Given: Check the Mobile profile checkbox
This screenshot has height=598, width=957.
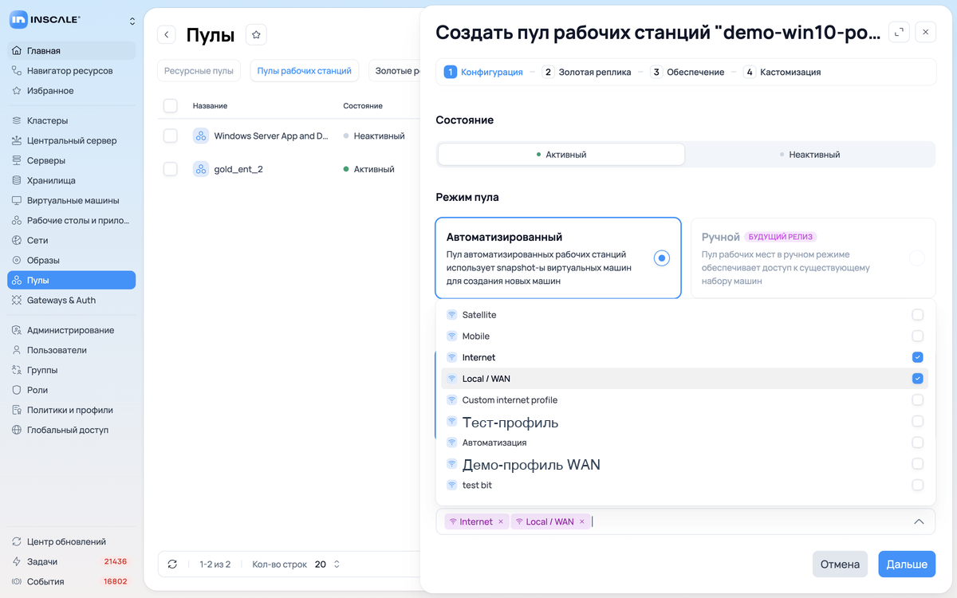Looking at the screenshot, I should (917, 336).
